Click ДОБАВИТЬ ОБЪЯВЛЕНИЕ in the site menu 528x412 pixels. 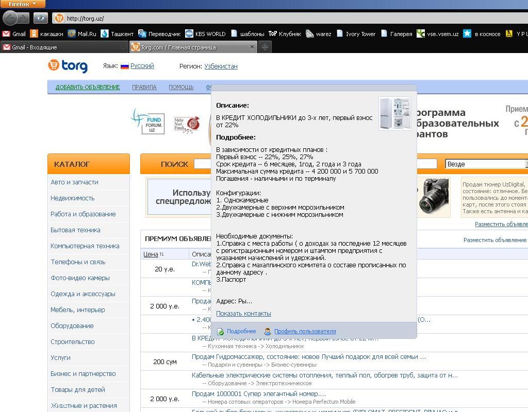pos(88,87)
